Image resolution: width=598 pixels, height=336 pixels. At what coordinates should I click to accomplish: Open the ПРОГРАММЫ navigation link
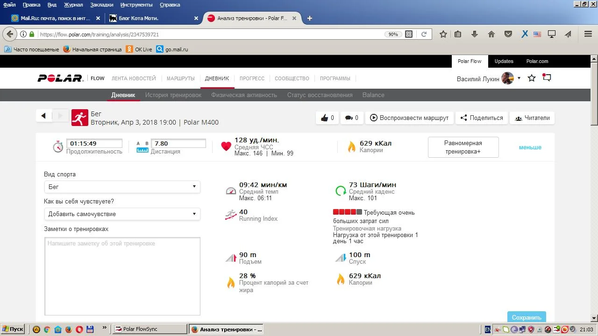click(x=335, y=78)
